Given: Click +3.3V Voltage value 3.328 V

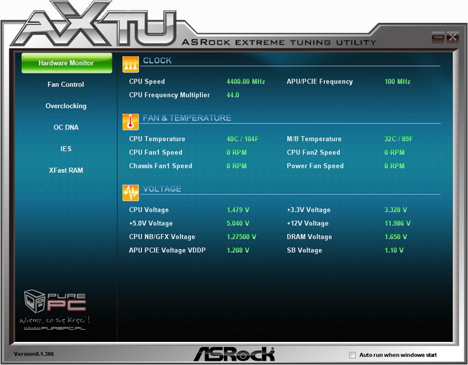Looking at the screenshot, I should pyautogui.click(x=395, y=209).
